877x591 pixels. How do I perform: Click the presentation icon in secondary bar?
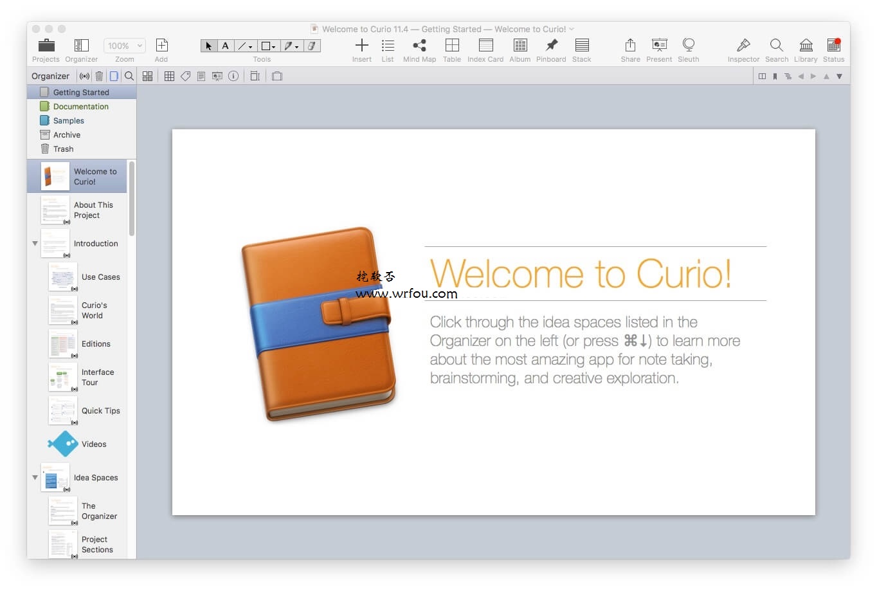coord(217,76)
